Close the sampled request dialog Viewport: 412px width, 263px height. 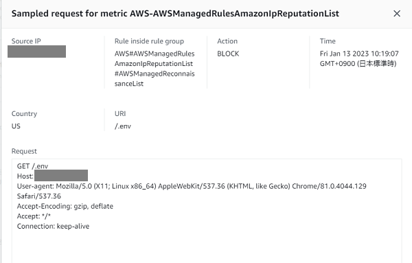397,14
